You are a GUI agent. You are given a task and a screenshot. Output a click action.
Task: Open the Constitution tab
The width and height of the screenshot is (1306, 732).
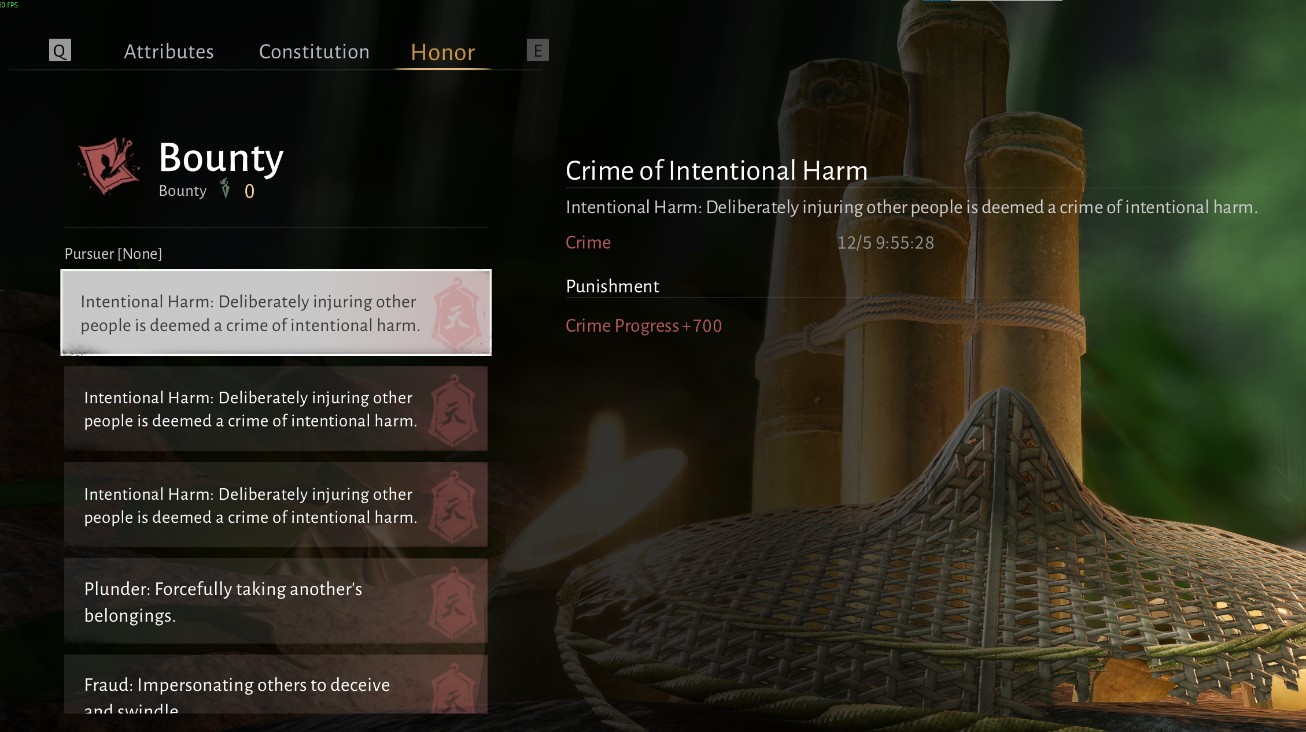pos(314,51)
